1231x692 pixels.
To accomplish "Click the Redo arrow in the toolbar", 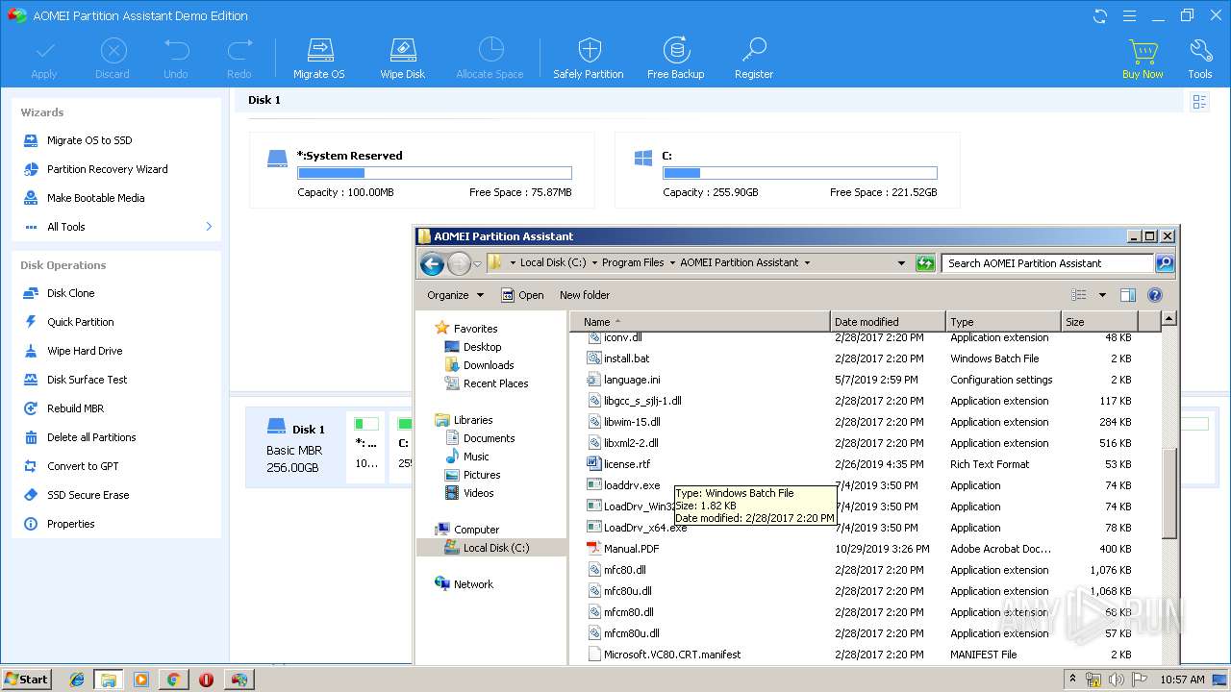I will click(239, 59).
